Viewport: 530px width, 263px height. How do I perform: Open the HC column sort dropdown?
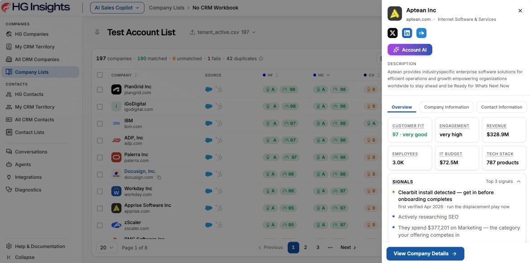point(321,75)
